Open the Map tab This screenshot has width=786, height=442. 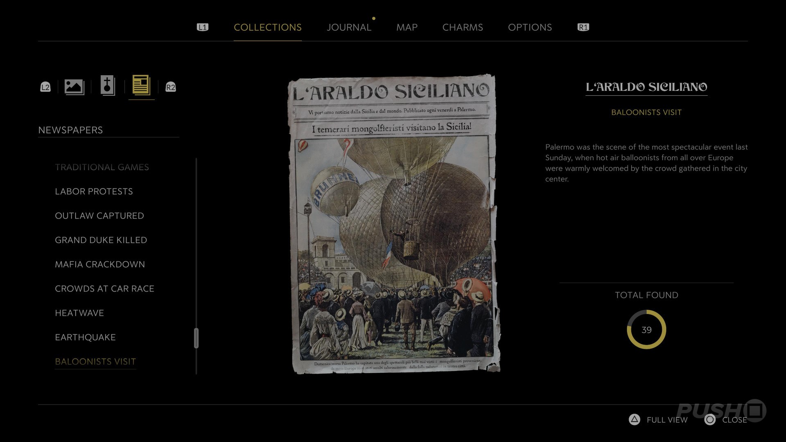click(407, 27)
